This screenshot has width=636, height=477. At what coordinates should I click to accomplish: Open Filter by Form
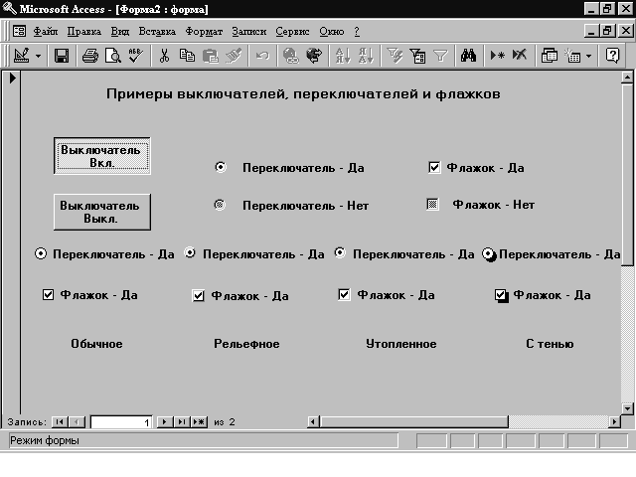pos(417,56)
